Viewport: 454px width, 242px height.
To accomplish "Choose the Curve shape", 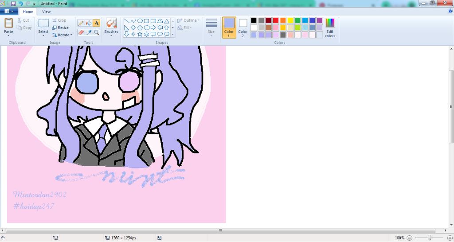I will point(133,21).
